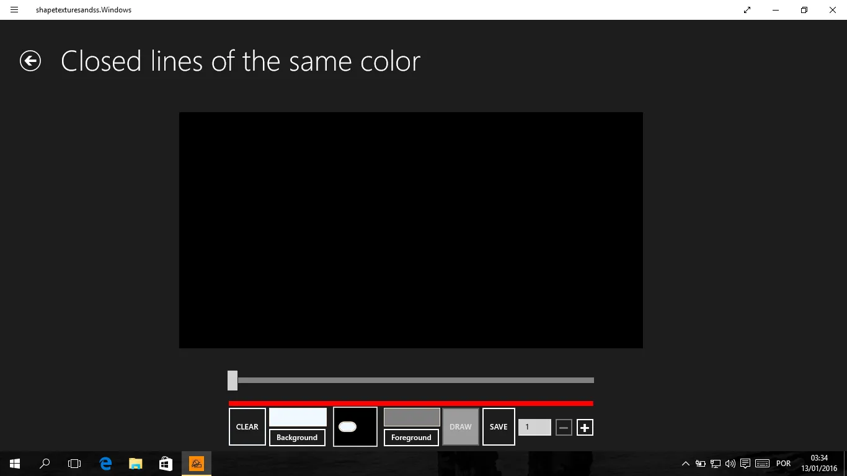Click the SAVE button

pyautogui.click(x=499, y=426)
